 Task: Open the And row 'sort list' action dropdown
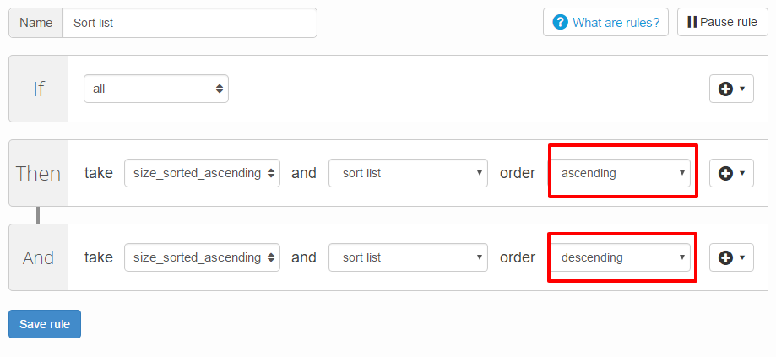(408, 257)
